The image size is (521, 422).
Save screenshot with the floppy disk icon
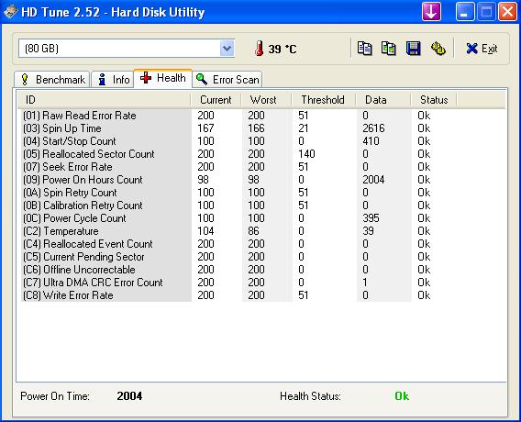tap(414, 49)
